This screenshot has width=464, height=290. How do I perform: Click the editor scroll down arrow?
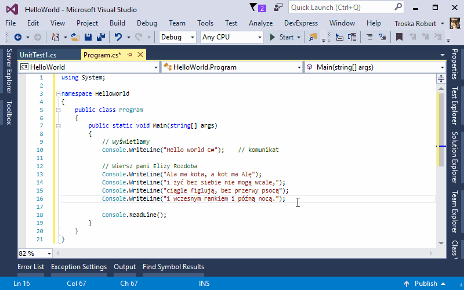441,243
